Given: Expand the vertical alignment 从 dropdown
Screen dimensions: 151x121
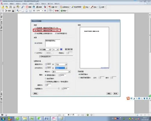Looking at the screenshot, I should click(x=66, y=64).
